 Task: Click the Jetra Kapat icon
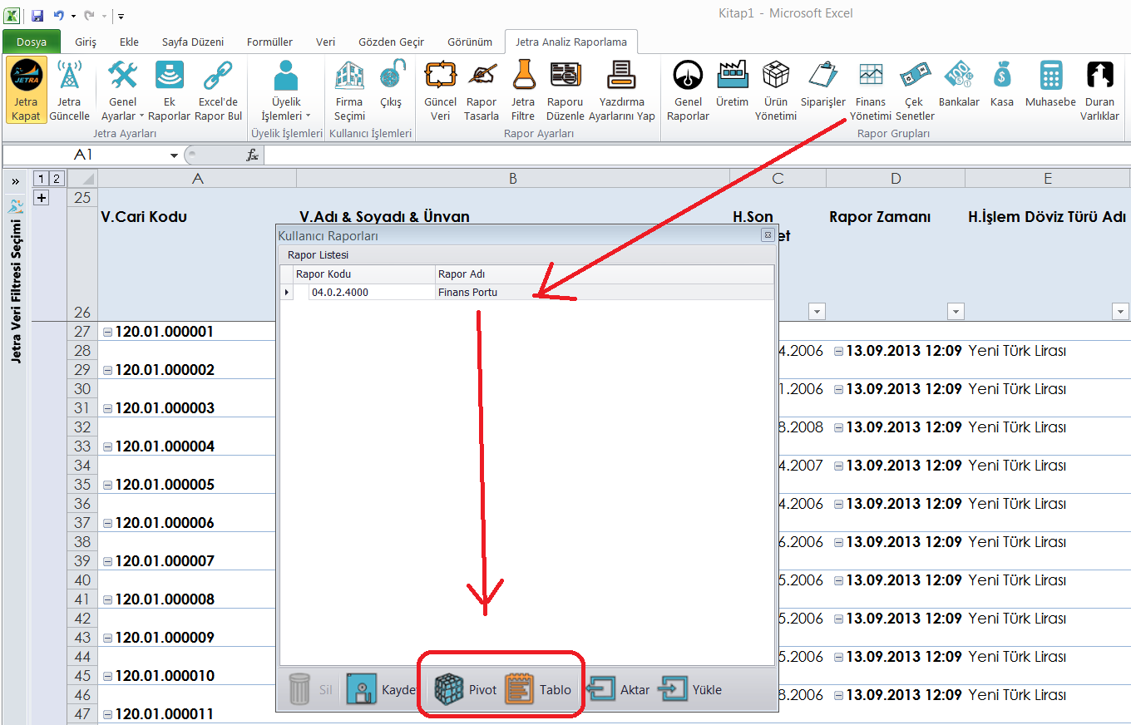click(27, 76)
